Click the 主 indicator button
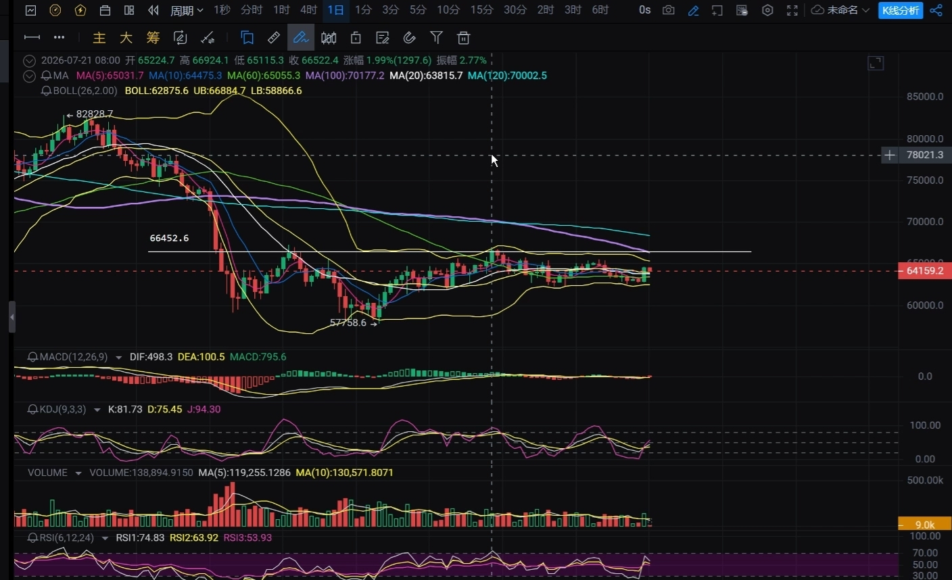The image size is (952, 580). [99, 38]
